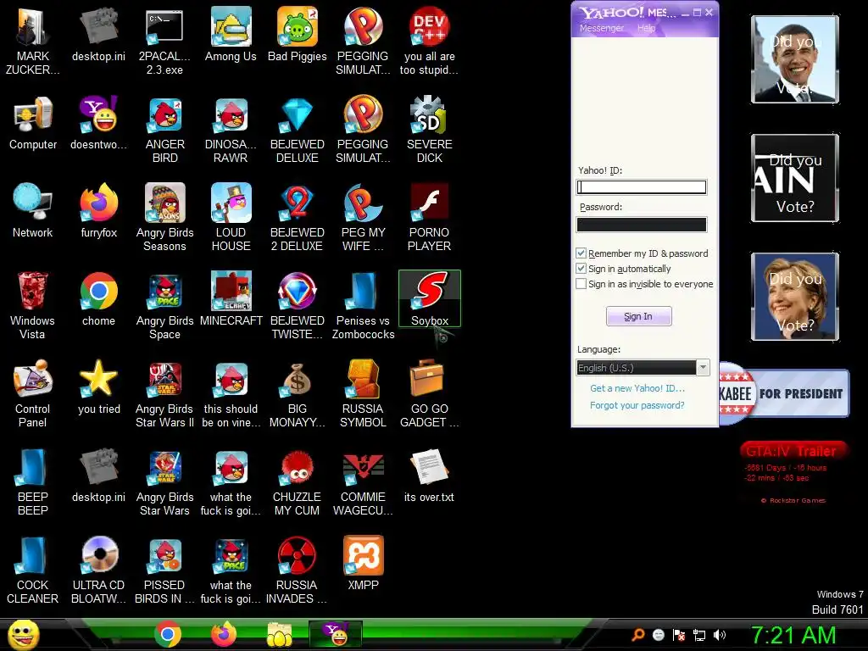Select the 2PACAL 2.3.exe desktop icon
Image resolution: width=868 pixels, height=651 pixels.
pos(164,42)
